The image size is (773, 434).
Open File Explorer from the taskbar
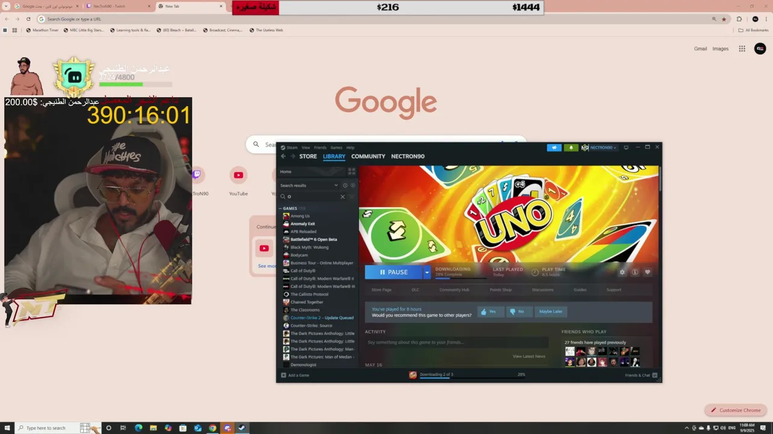(153, 428)
